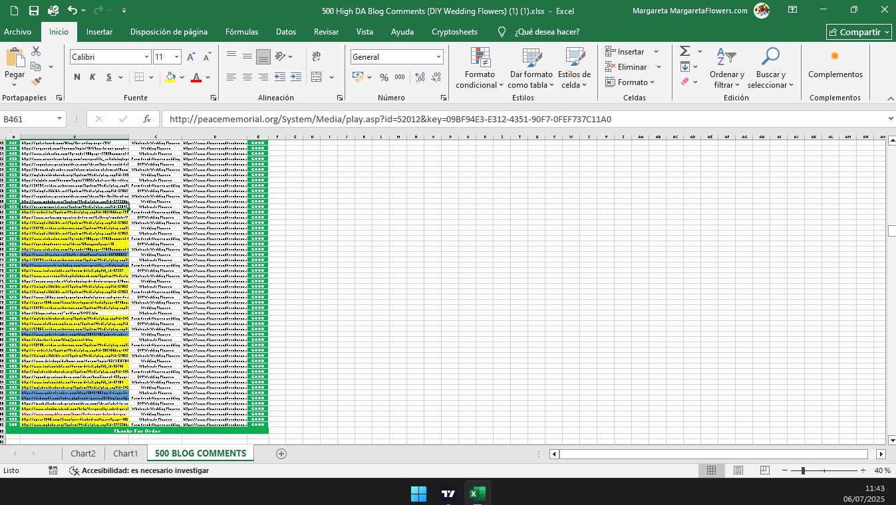Click the Compartir share button
Screen dimensions: 896x505
click(x=859, y=32)
